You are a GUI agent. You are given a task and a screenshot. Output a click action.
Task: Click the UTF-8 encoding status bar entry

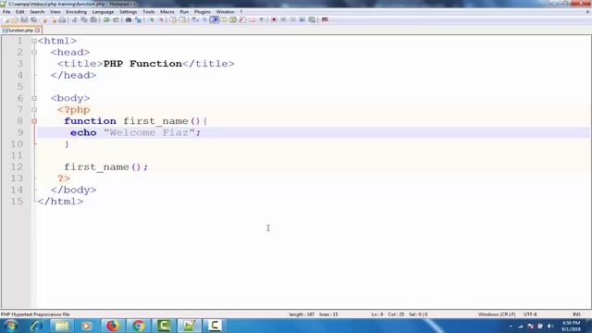530,314
